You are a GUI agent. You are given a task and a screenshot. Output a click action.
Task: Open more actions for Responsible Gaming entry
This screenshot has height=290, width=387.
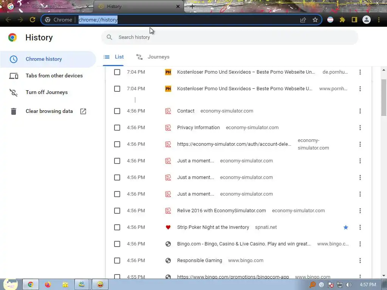coord(360,261)
